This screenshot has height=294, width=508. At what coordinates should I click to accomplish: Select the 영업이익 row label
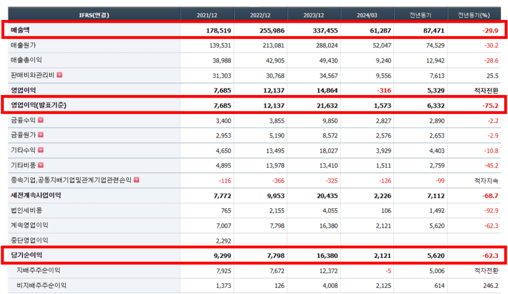click(23, 90)
